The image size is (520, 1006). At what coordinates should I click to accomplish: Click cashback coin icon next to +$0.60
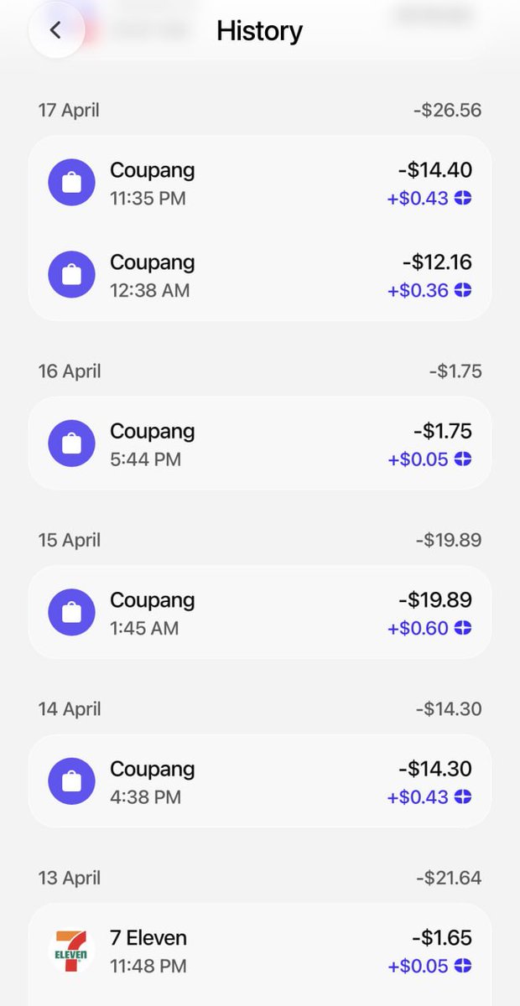(463, 628)
